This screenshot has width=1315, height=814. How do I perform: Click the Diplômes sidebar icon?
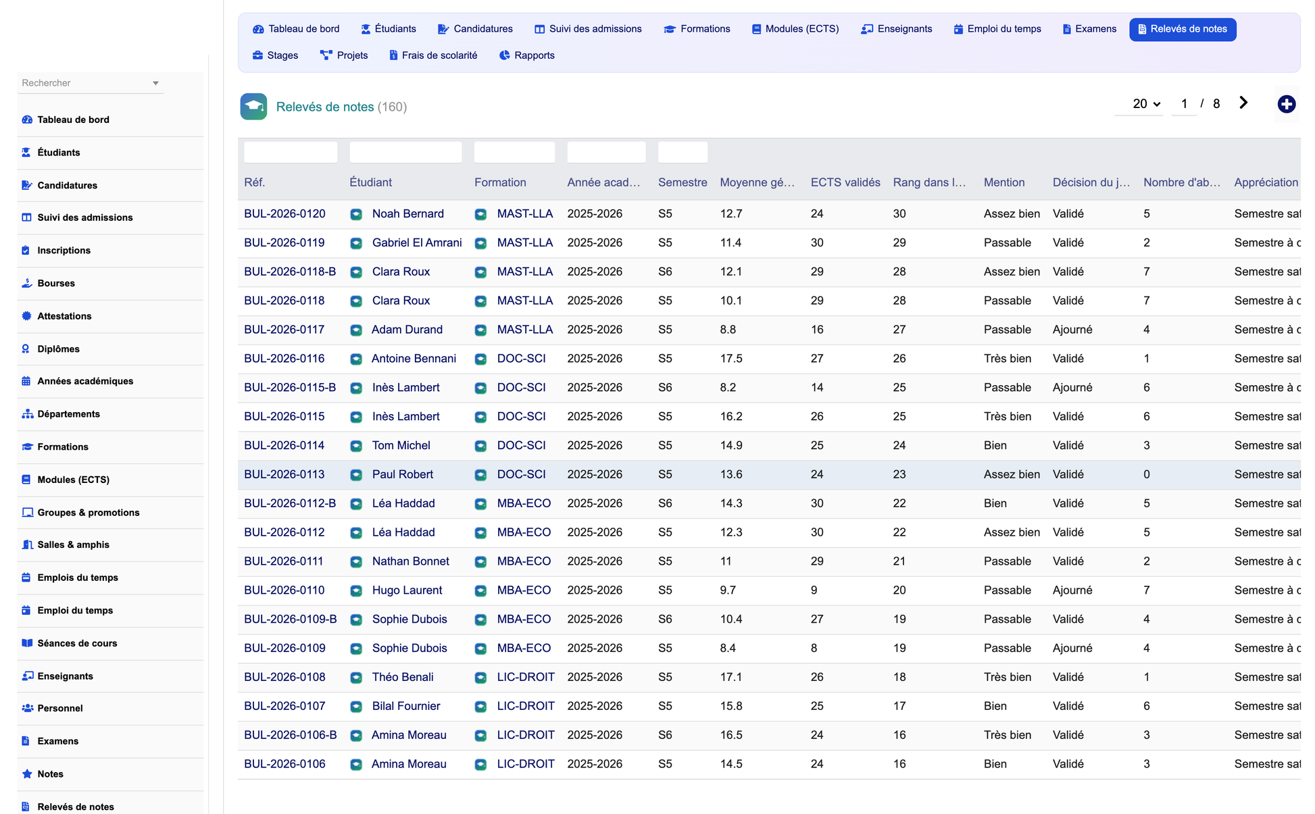pyautogui.click(x=27, y=349)
